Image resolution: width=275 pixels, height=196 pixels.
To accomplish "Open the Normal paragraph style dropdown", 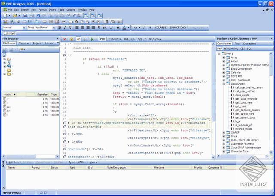I will 24,27.
